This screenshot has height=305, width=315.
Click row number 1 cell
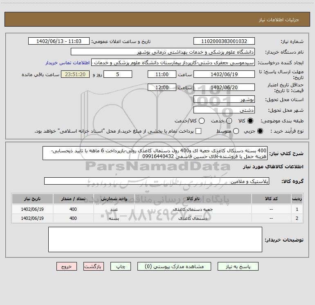[x=297, y=209]
